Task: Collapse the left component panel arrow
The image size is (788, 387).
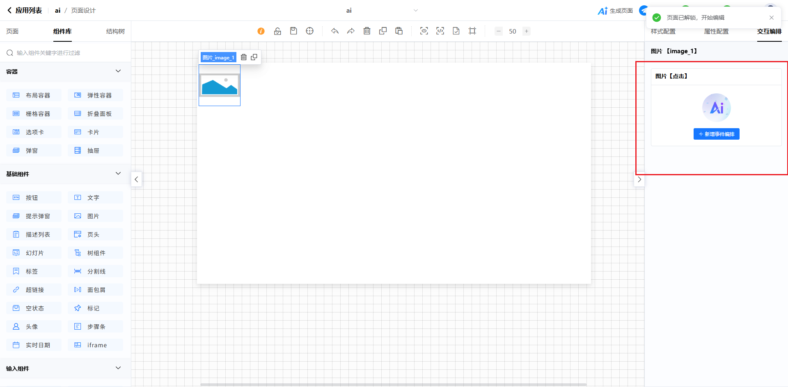Action: (x=136, y=179)
